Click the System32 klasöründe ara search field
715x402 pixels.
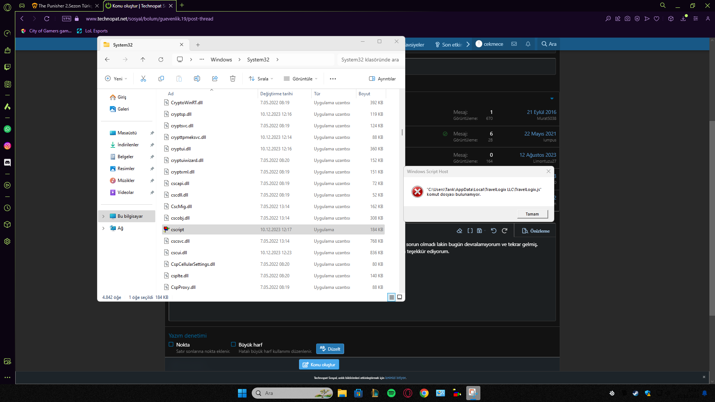click(x=370, y=60)
